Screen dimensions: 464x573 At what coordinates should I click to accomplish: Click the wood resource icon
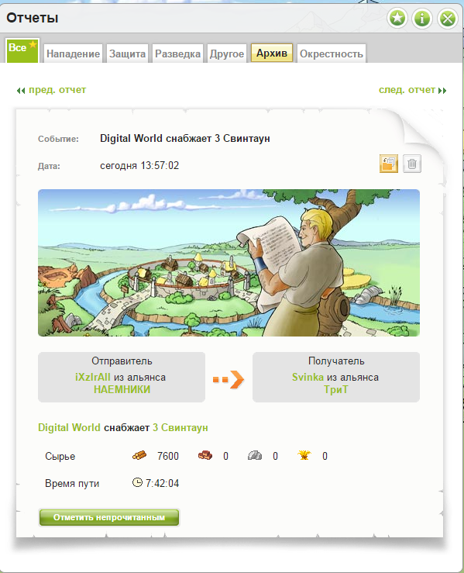pos(139,455)
